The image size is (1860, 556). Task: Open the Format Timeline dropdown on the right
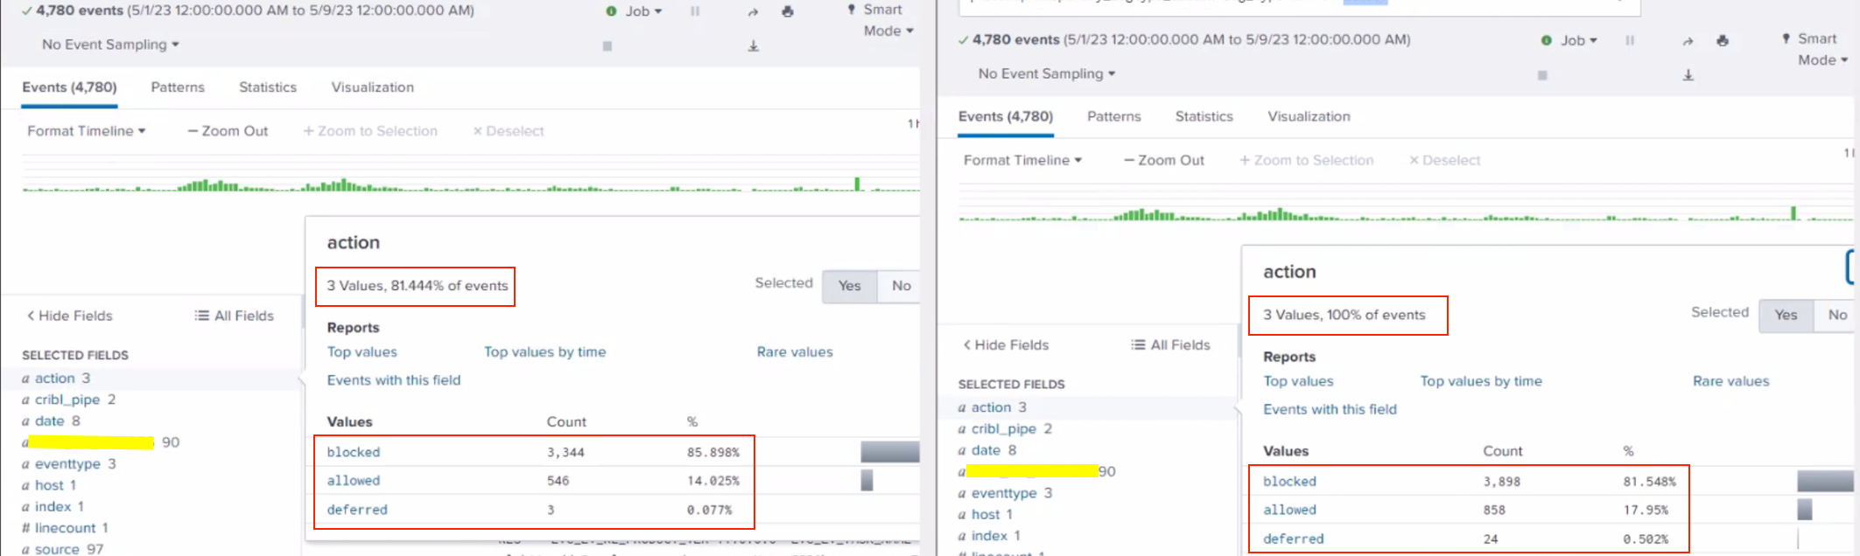click(1022, 160)
